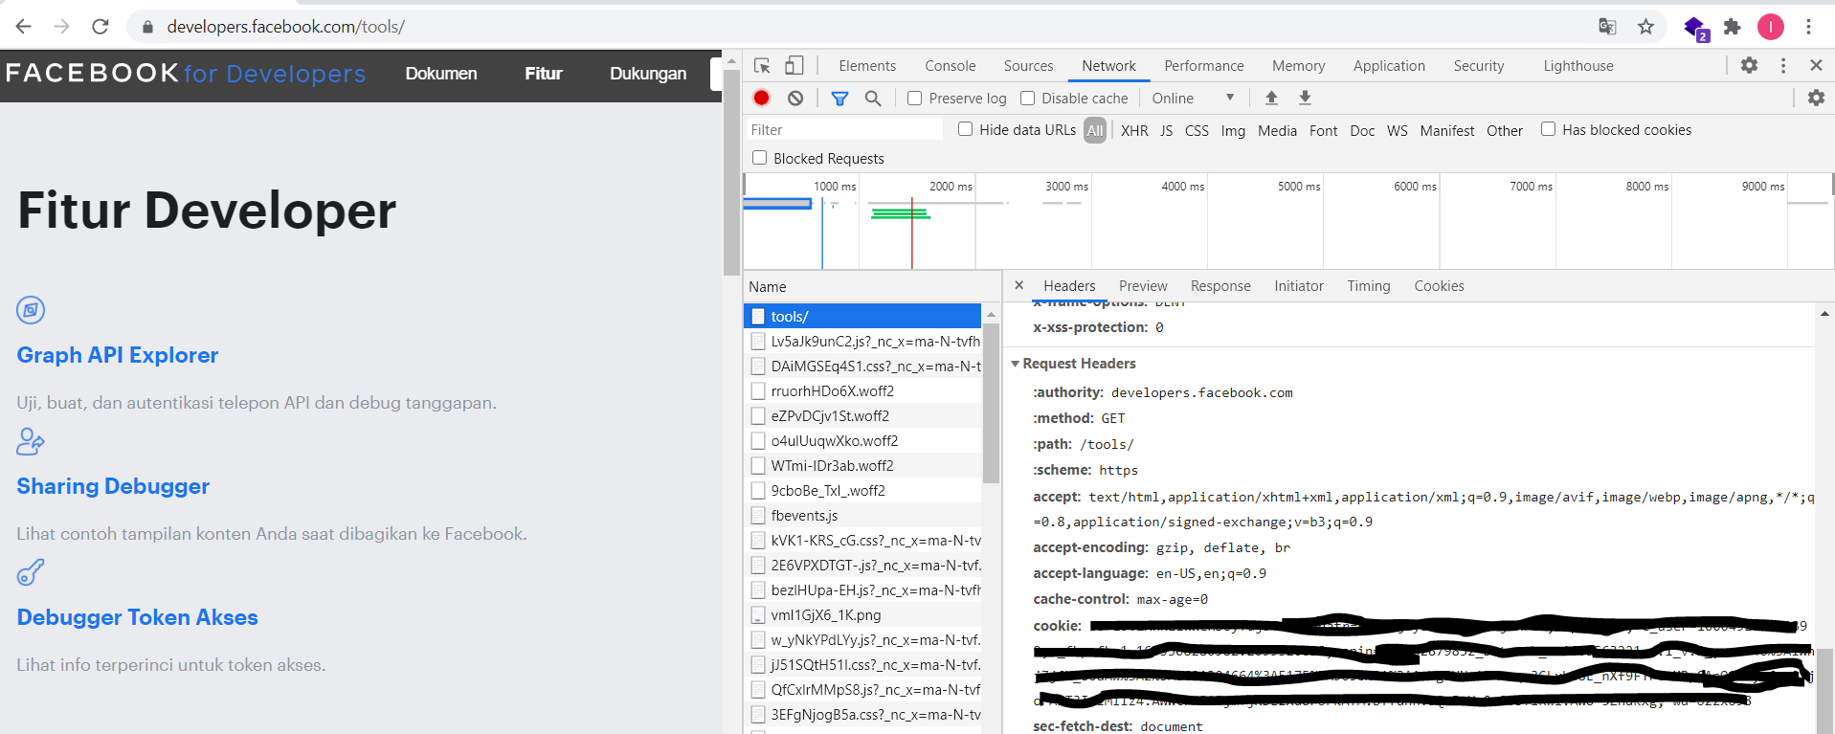Open the Graph API Explorer link

pyautogui.click(x=118, y=355)
